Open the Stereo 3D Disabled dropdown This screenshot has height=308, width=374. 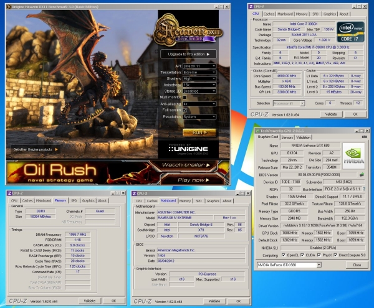click(199, 91)
